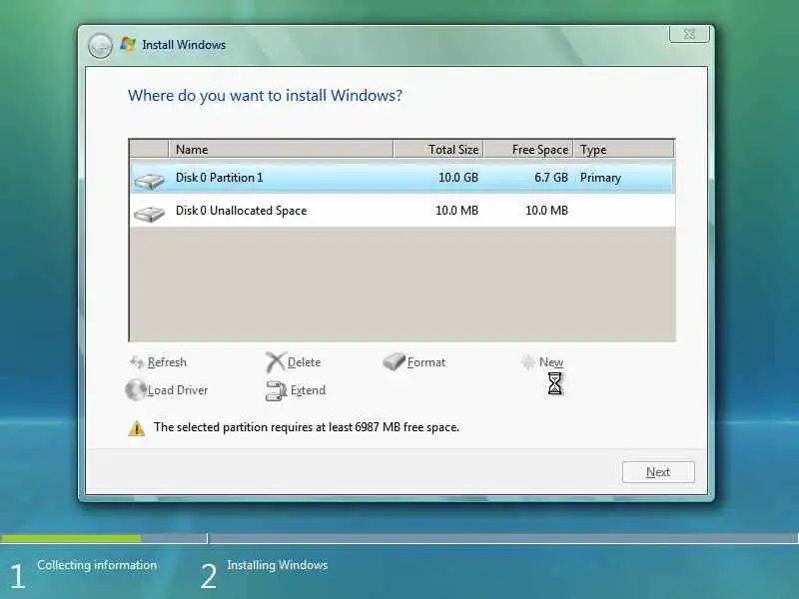The width and height of the screenshot is (799, 599).
Task: Click the Format link
Action: pyautogui.click(x=426, y=362)
